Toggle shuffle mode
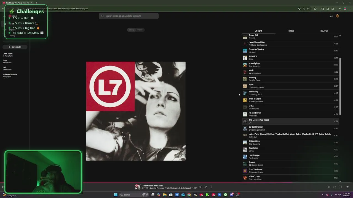The image size is (353, 198). point(341,187)
